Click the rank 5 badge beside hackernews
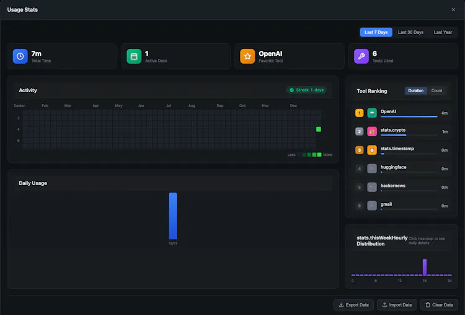 click(359, 187)
